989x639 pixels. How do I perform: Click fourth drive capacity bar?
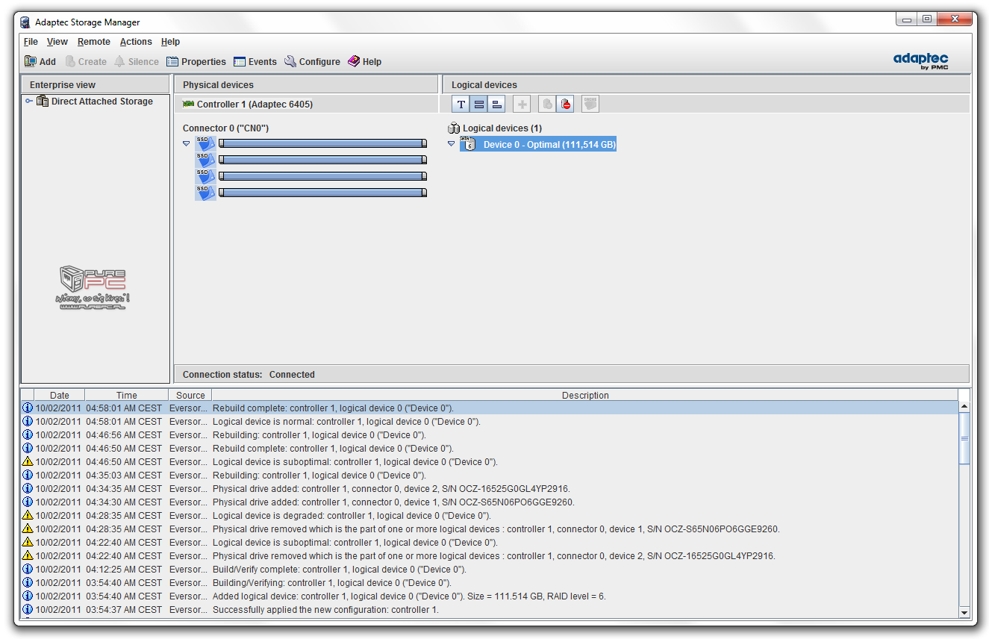(322, 193)
